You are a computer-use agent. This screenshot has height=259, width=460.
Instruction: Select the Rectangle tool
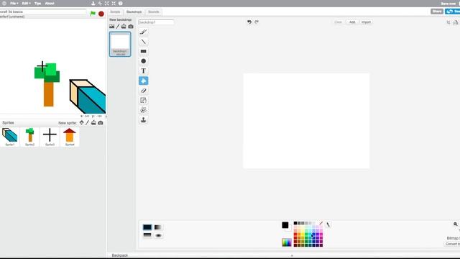pos(143,51)
